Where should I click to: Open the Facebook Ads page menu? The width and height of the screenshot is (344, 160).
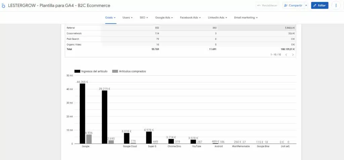click(190, 17)
